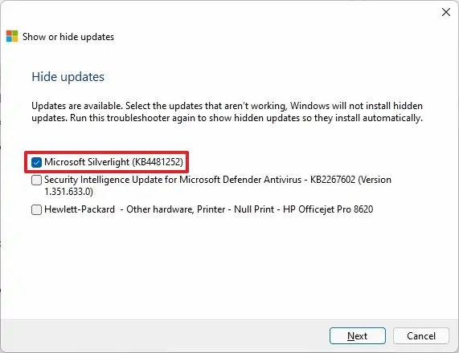The image size is (459, 353).
Task: Tick the Security Intelligence Update checkbox
Action: (x=37, y=180)
